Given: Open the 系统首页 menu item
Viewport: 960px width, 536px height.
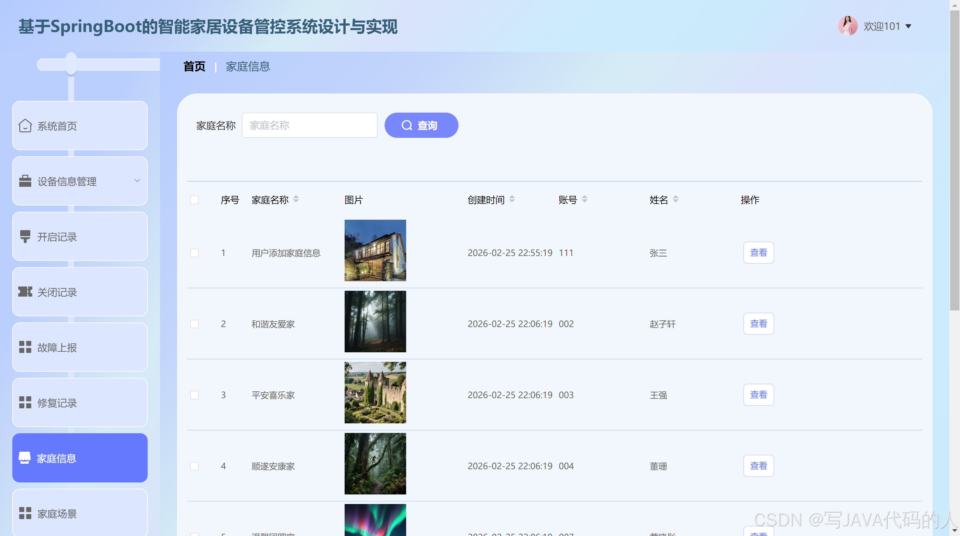Looking at the screenshot, I should pyautogui.click(x=80, y=126).
